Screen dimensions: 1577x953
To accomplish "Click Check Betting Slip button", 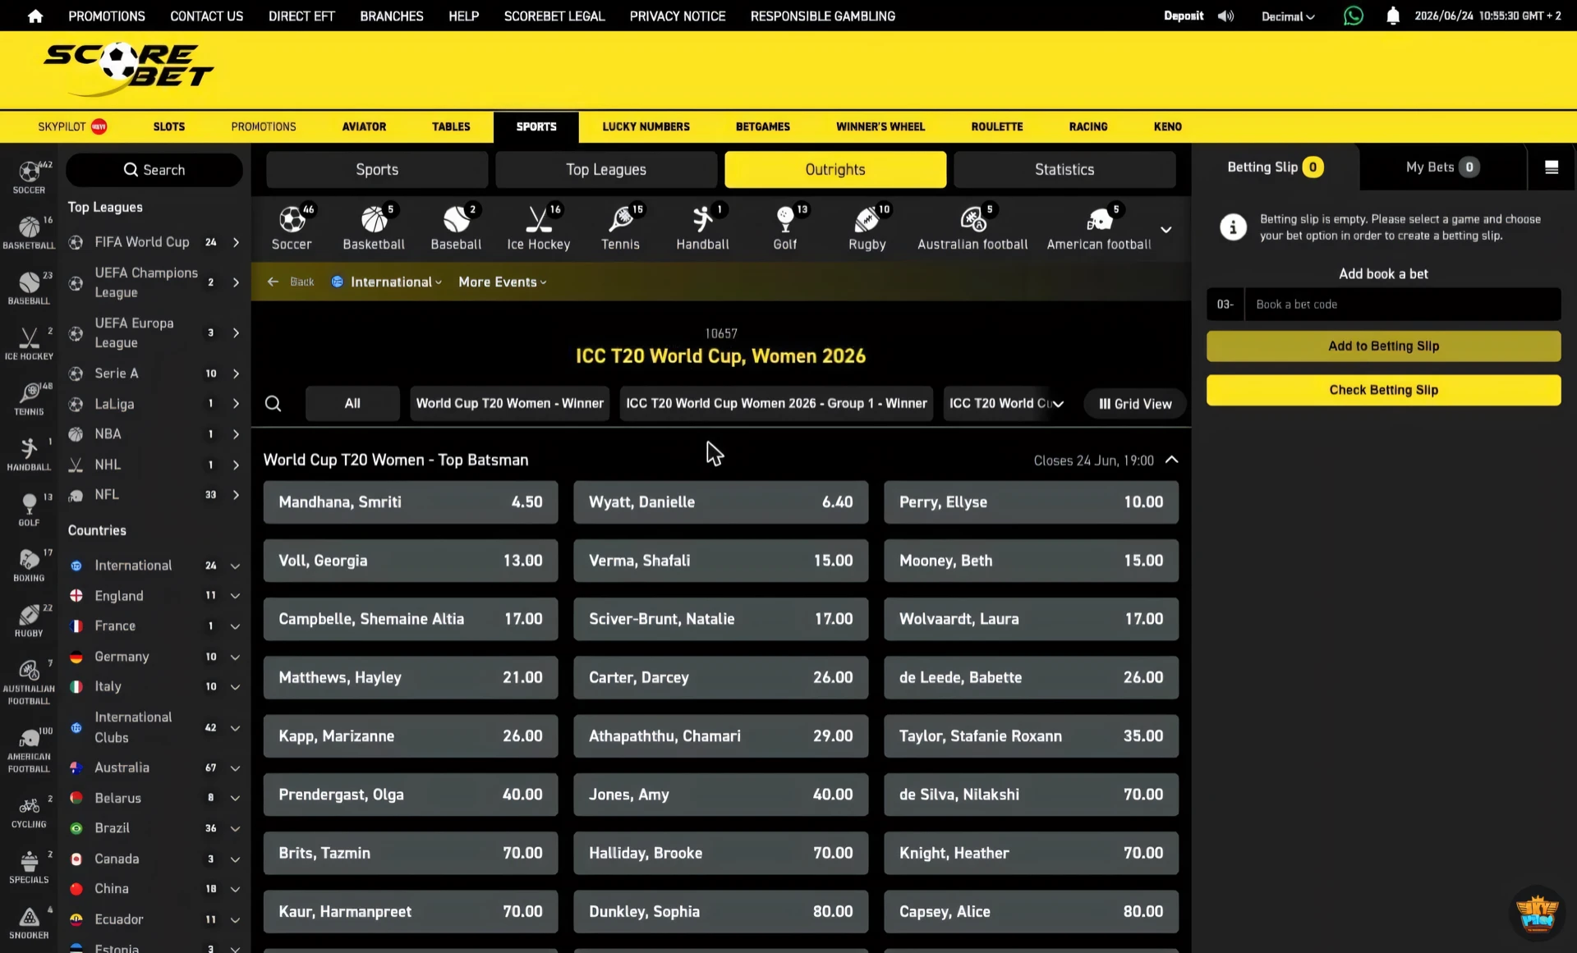I will point(1383,390).
